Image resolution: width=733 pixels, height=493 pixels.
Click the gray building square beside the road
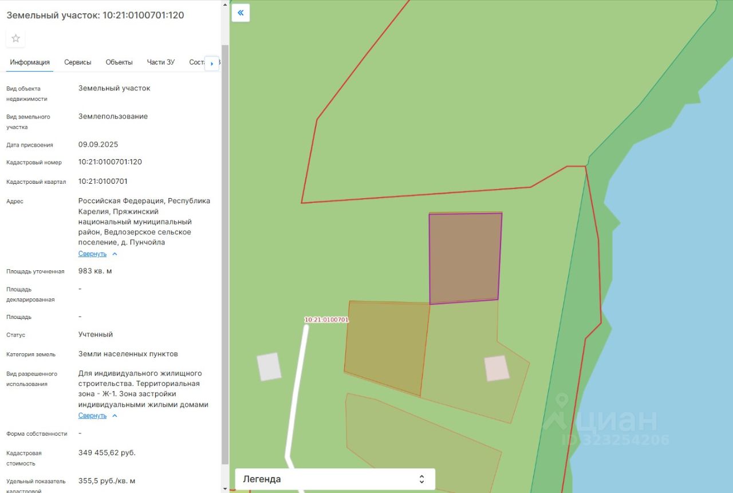[269, 366]
